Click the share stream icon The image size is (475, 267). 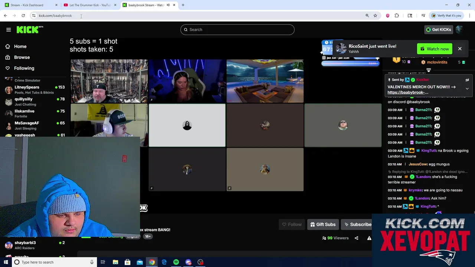point(356,238)
